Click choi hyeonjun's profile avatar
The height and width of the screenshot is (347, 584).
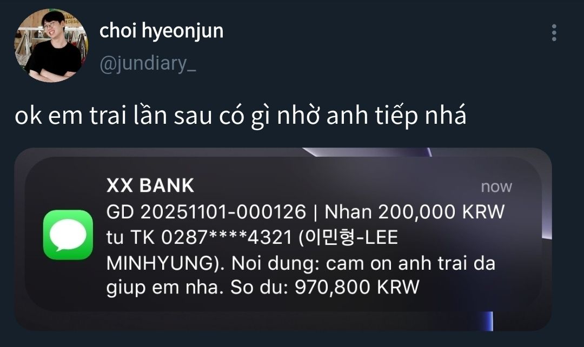[x=51, y=45]
